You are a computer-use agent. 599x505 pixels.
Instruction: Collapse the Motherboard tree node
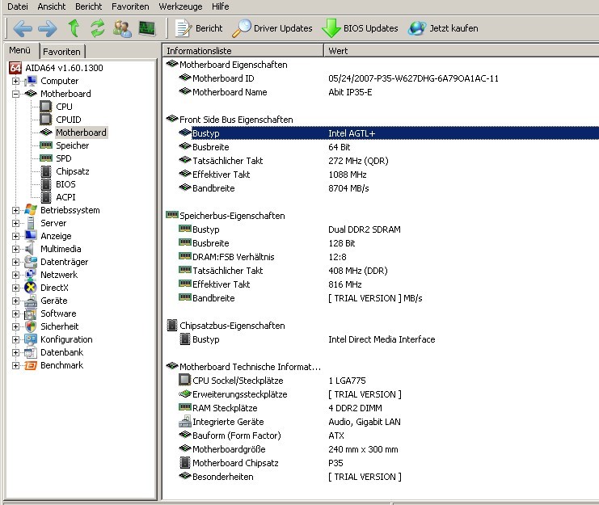(x=15, y=94)
